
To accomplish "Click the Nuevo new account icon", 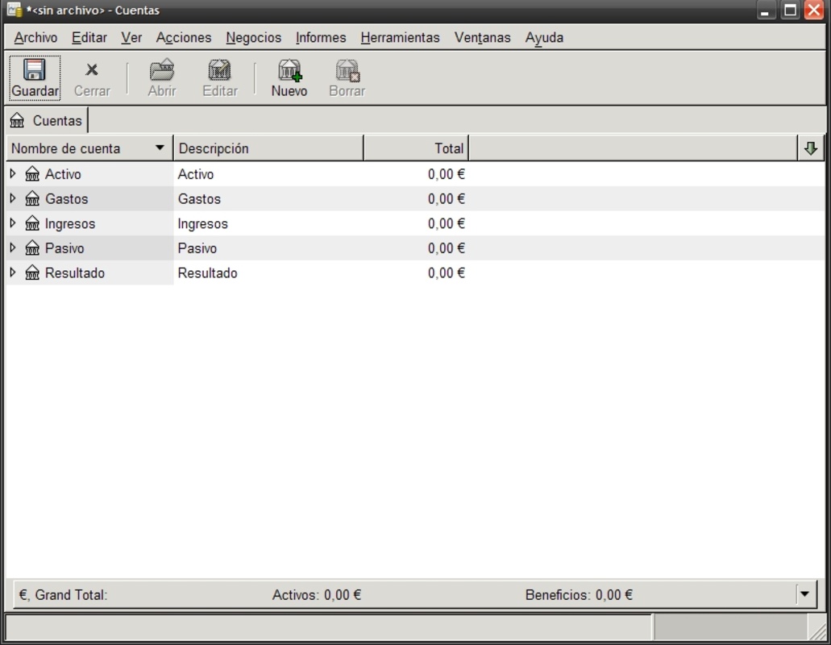I will [x=289, y=70].
